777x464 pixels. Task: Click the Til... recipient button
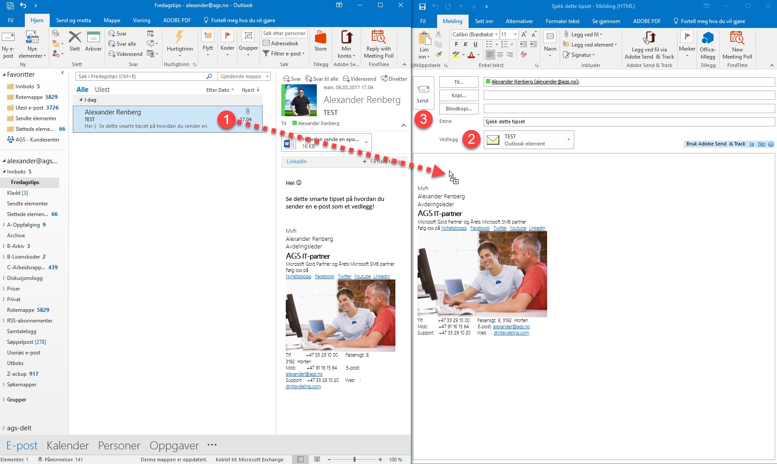coord(459,82)
